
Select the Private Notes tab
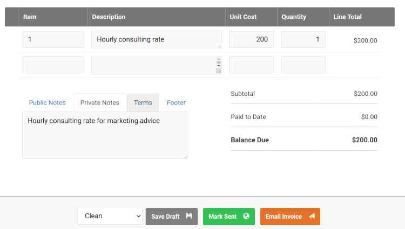[100, 102]
